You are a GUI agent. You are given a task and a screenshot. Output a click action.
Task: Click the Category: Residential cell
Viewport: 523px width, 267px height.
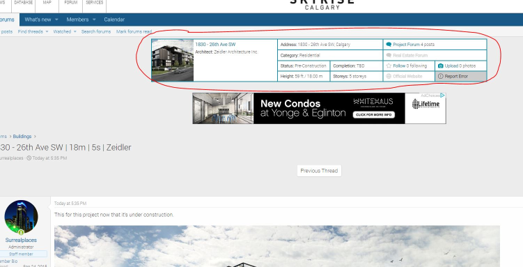(x=330, y=55)
